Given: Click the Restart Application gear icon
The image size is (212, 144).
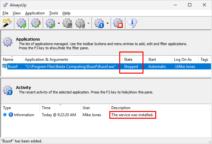Looking at the screenshot, I should click(x=80, y=23).
